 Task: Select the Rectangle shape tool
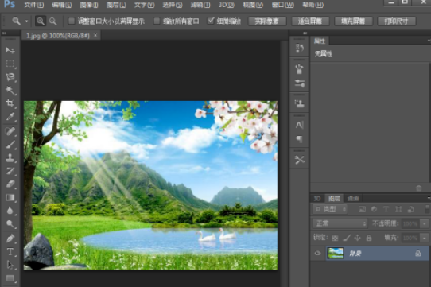[10, 278]
